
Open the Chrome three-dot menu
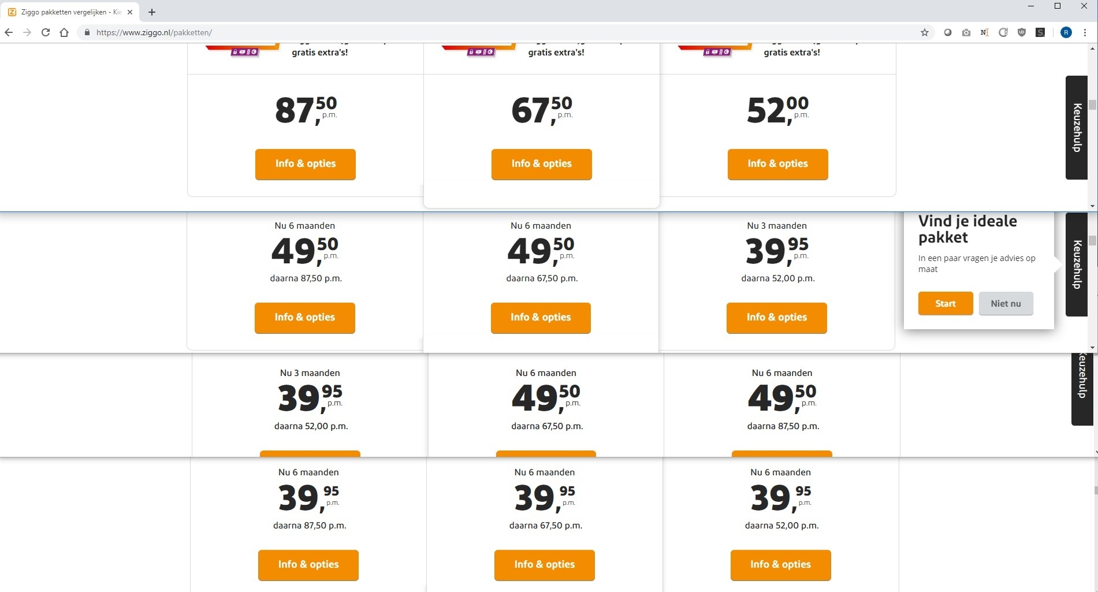(x=1085, y=32)
